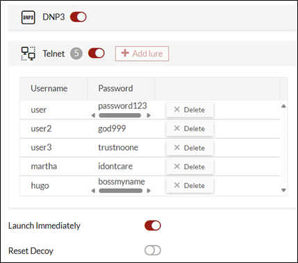298x263 pixels.
Task: Click the scrollbar thumb under bossmyname
Action: (121, 191)
